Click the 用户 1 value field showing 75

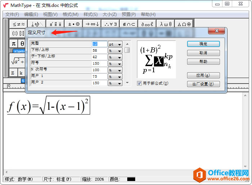pos(99,77)
